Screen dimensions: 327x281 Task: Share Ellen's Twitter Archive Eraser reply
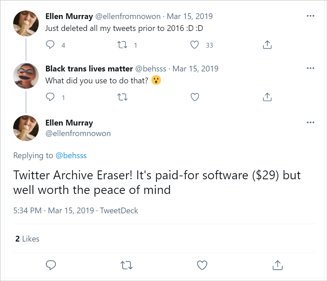coord(277,265)
